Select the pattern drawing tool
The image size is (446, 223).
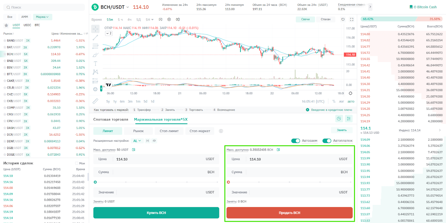95,72
